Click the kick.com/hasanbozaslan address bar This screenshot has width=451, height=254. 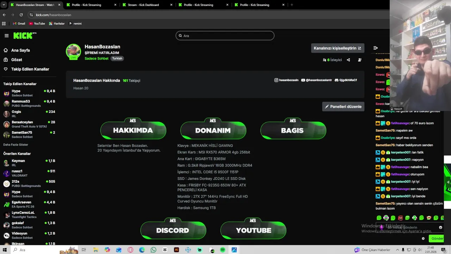pyautogui.click(x=208, y=15)
